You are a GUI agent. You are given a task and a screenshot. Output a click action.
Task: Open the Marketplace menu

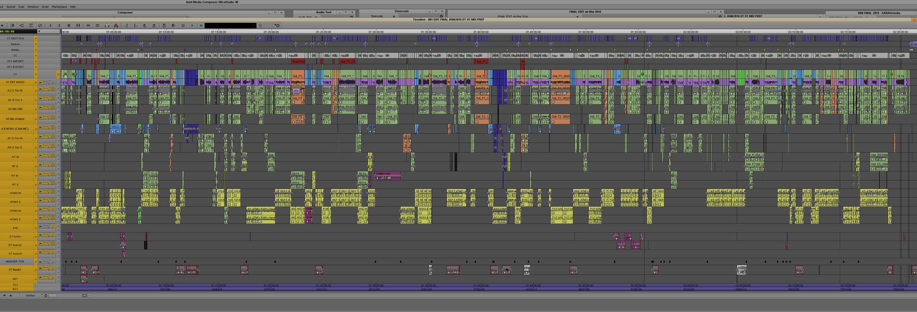[x=59, y=7]
